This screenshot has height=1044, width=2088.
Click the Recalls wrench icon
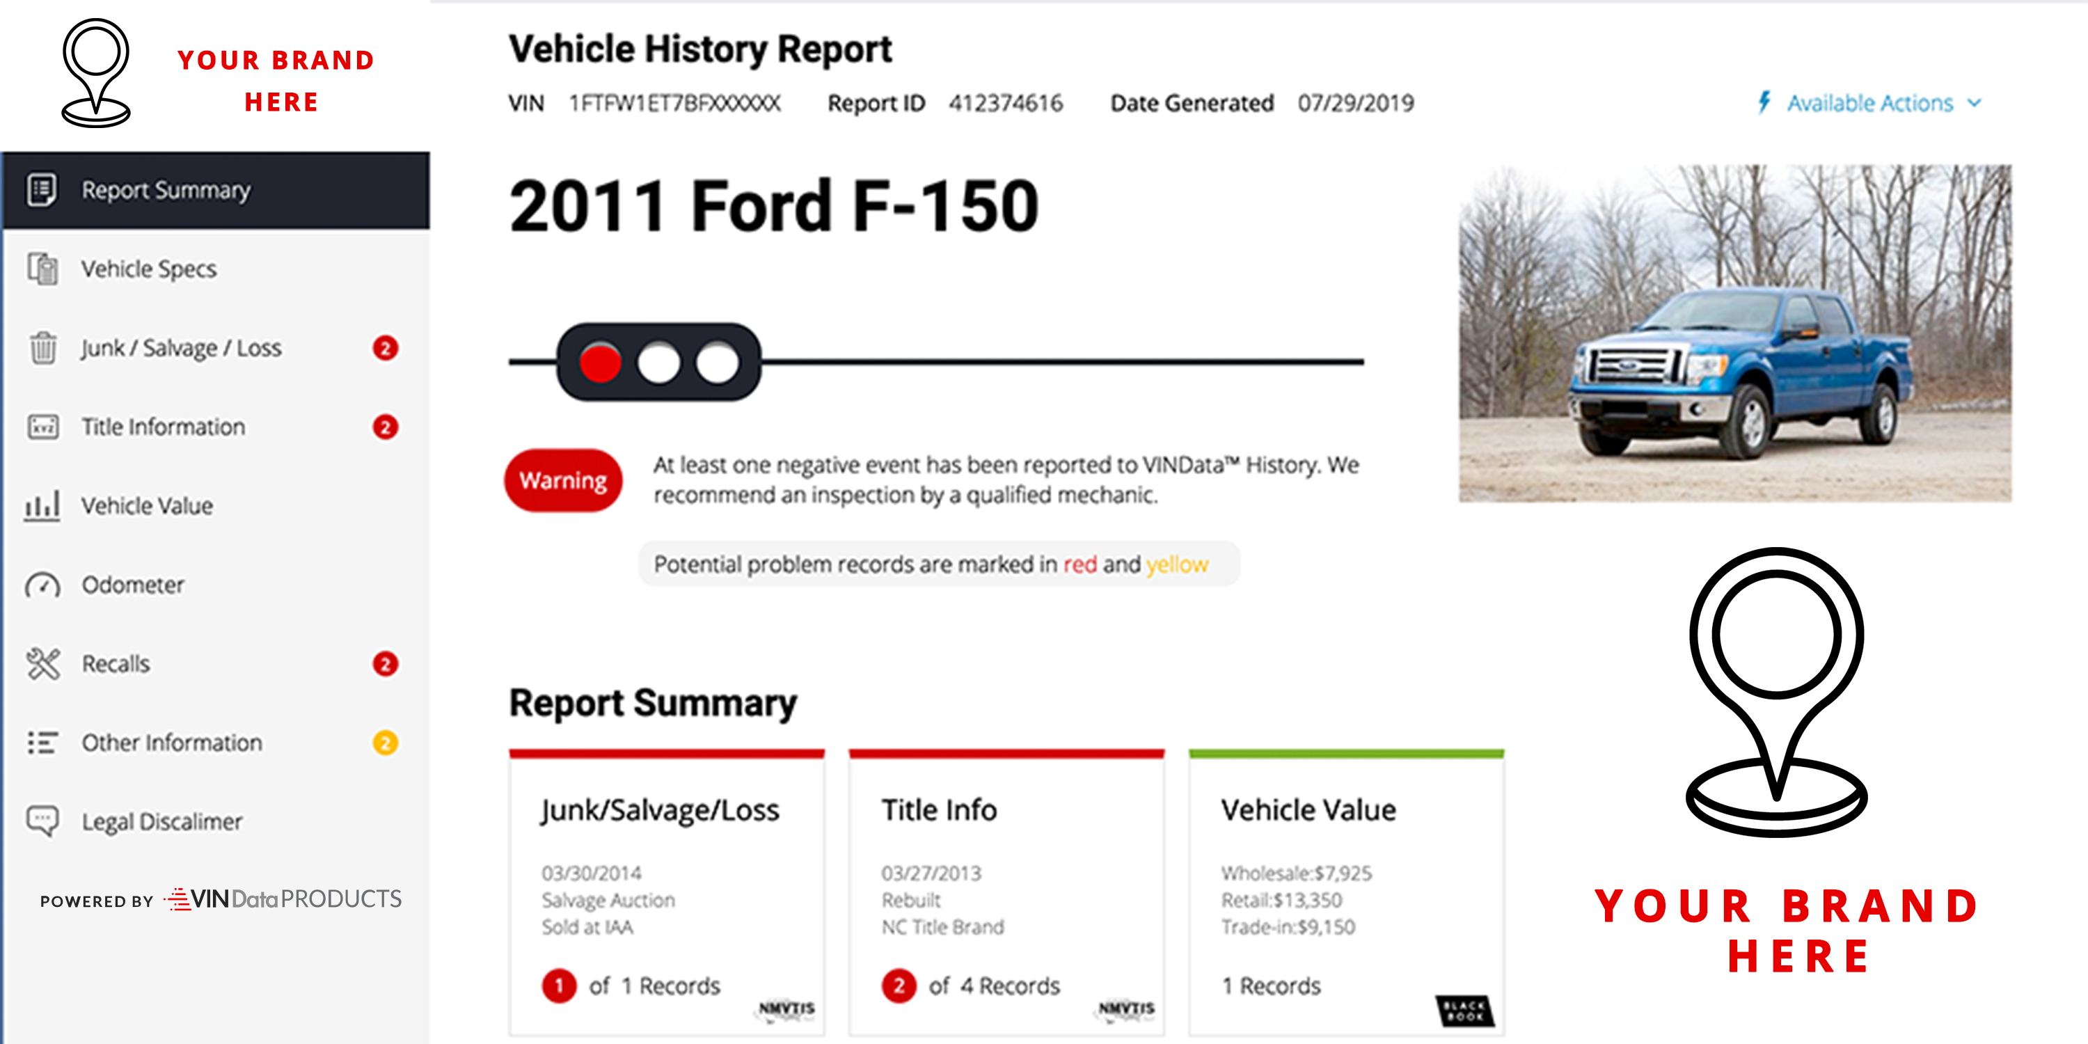pyautogui.click(x=43, y=663)
